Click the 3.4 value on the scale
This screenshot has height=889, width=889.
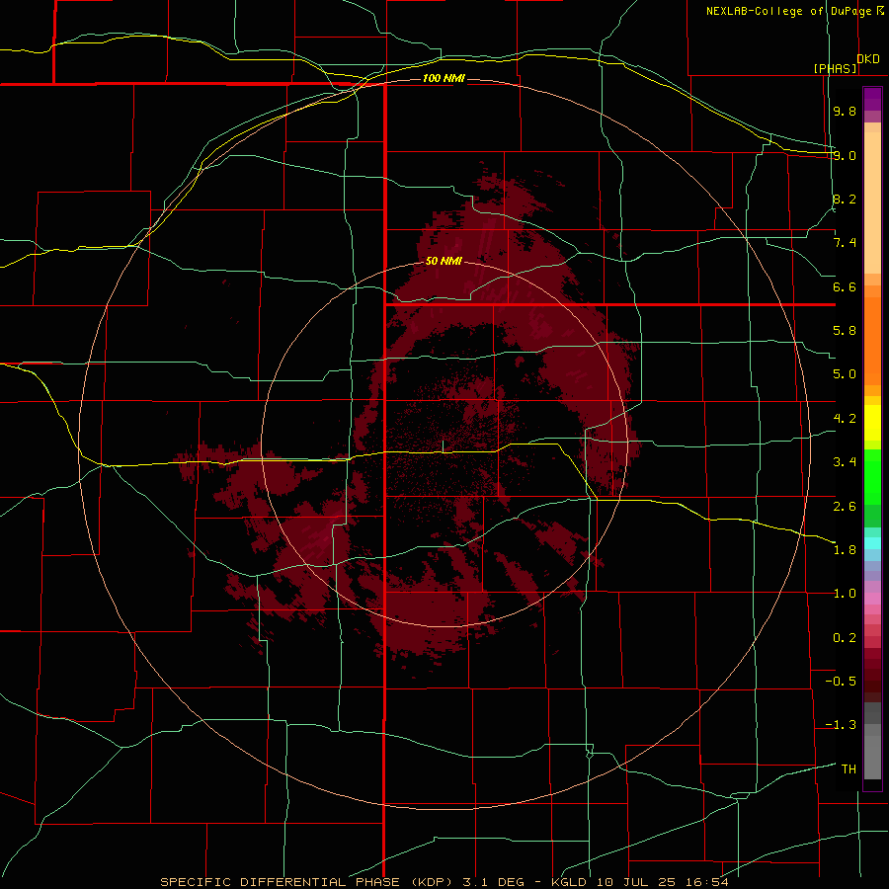click(x=845, y=462)
